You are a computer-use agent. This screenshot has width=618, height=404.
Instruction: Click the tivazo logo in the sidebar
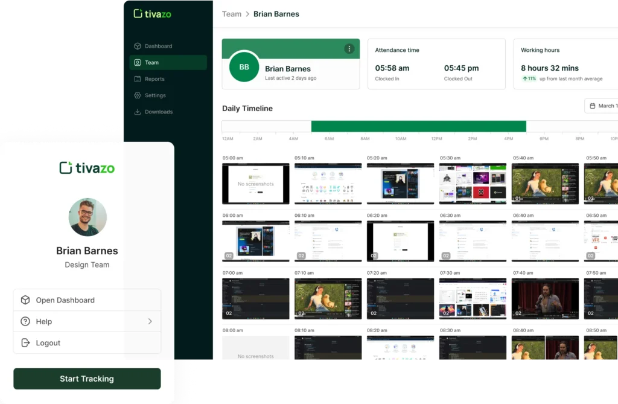tap(152, 14)
